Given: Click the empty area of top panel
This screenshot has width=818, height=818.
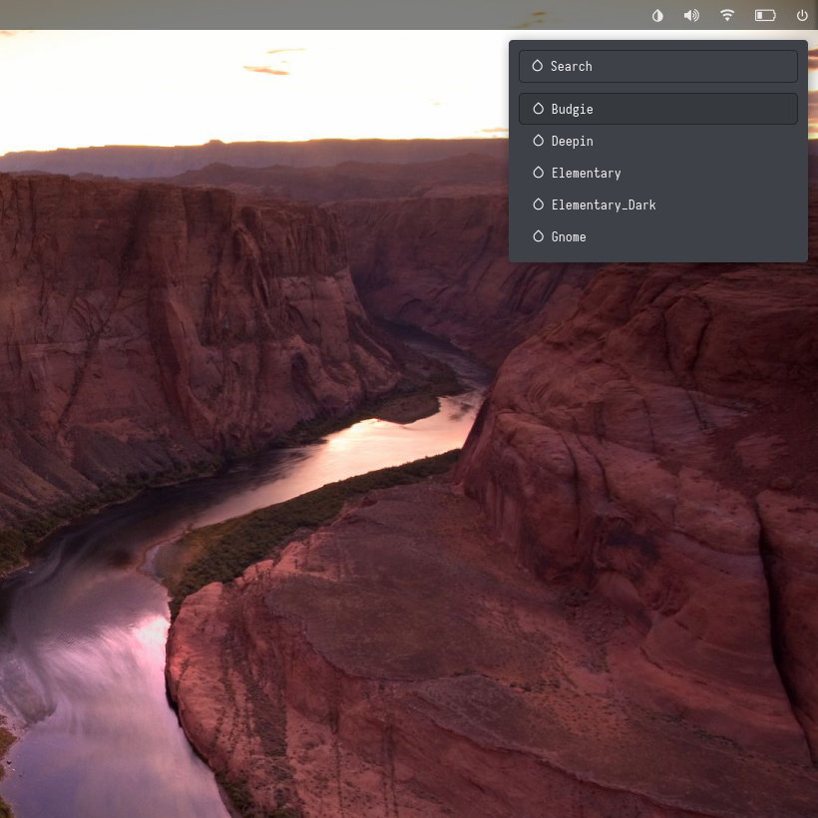Looking at the screenshot, I should 299,15.
